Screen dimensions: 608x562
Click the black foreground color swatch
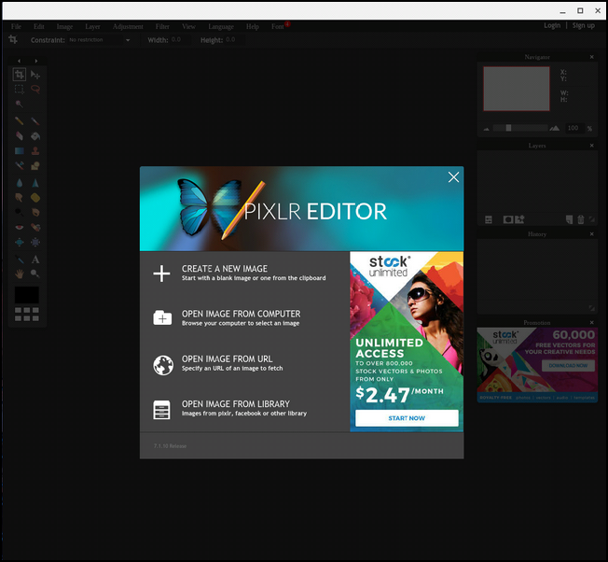coord(27,295)
